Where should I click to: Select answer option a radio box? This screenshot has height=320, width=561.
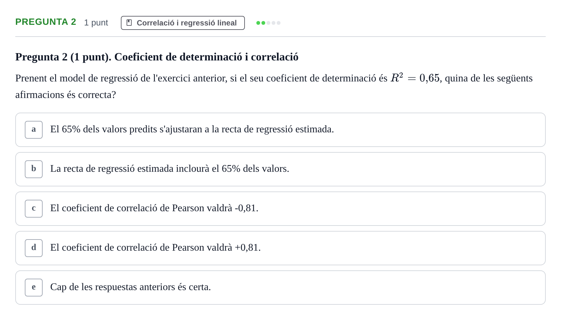click(x=34, y=130)
